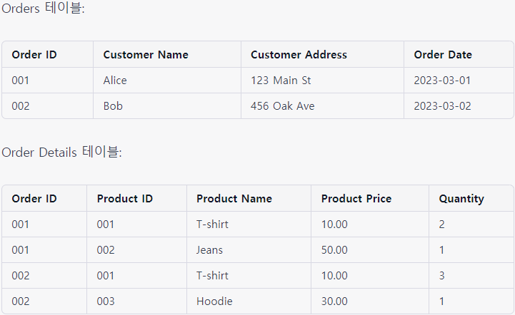Select the "456 Oak Ave" address cell
This screenshot has width=515, height=315.
[x=282, y=106]
